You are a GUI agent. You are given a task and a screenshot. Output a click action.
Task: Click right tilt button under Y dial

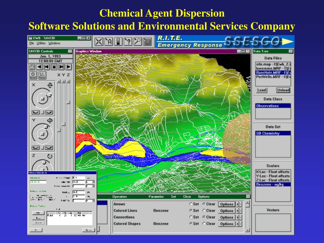pyautogui.click(x=49, y=148)
